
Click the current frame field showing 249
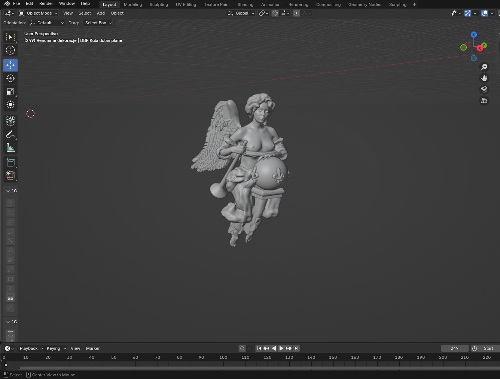click(454, 348)
